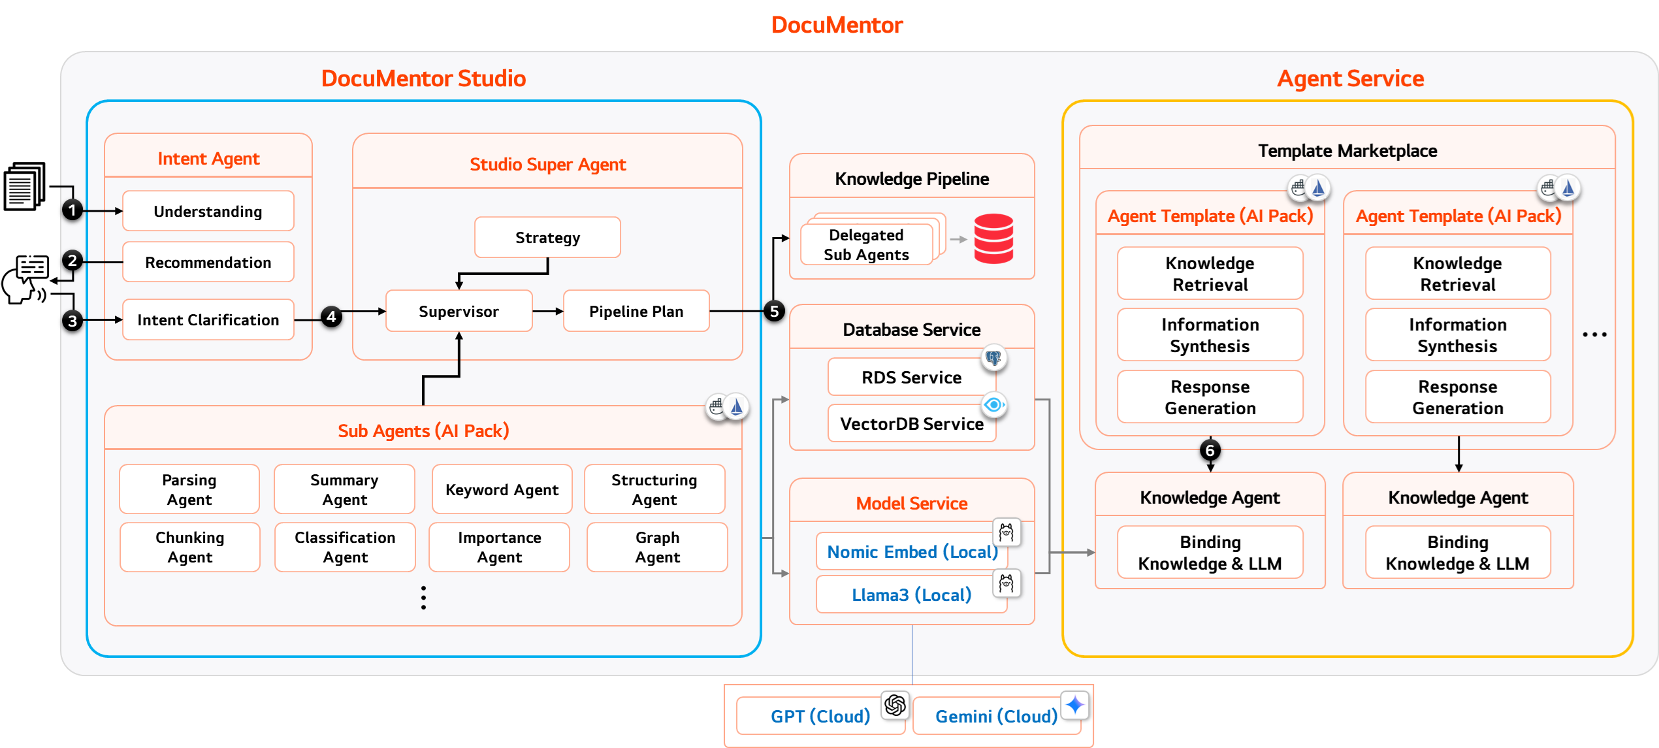
Task: Click the horizontal ellipsis beside Agent Templates
Action: click(1594, 334)
